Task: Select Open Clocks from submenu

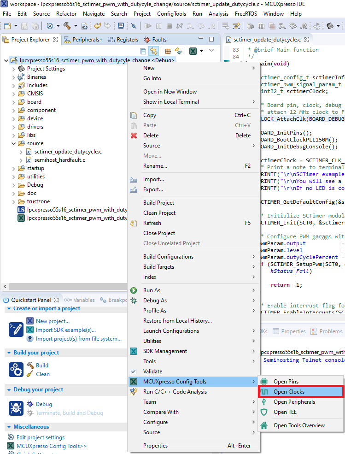Action: point(289,392)
